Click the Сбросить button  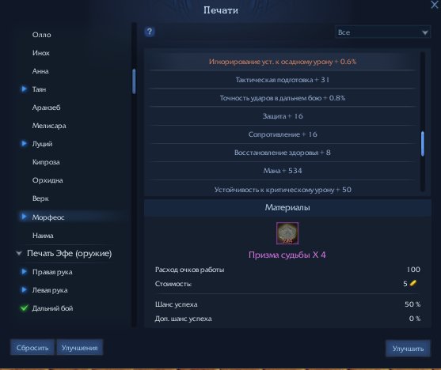pyautogui.click(x=32, y=348)
